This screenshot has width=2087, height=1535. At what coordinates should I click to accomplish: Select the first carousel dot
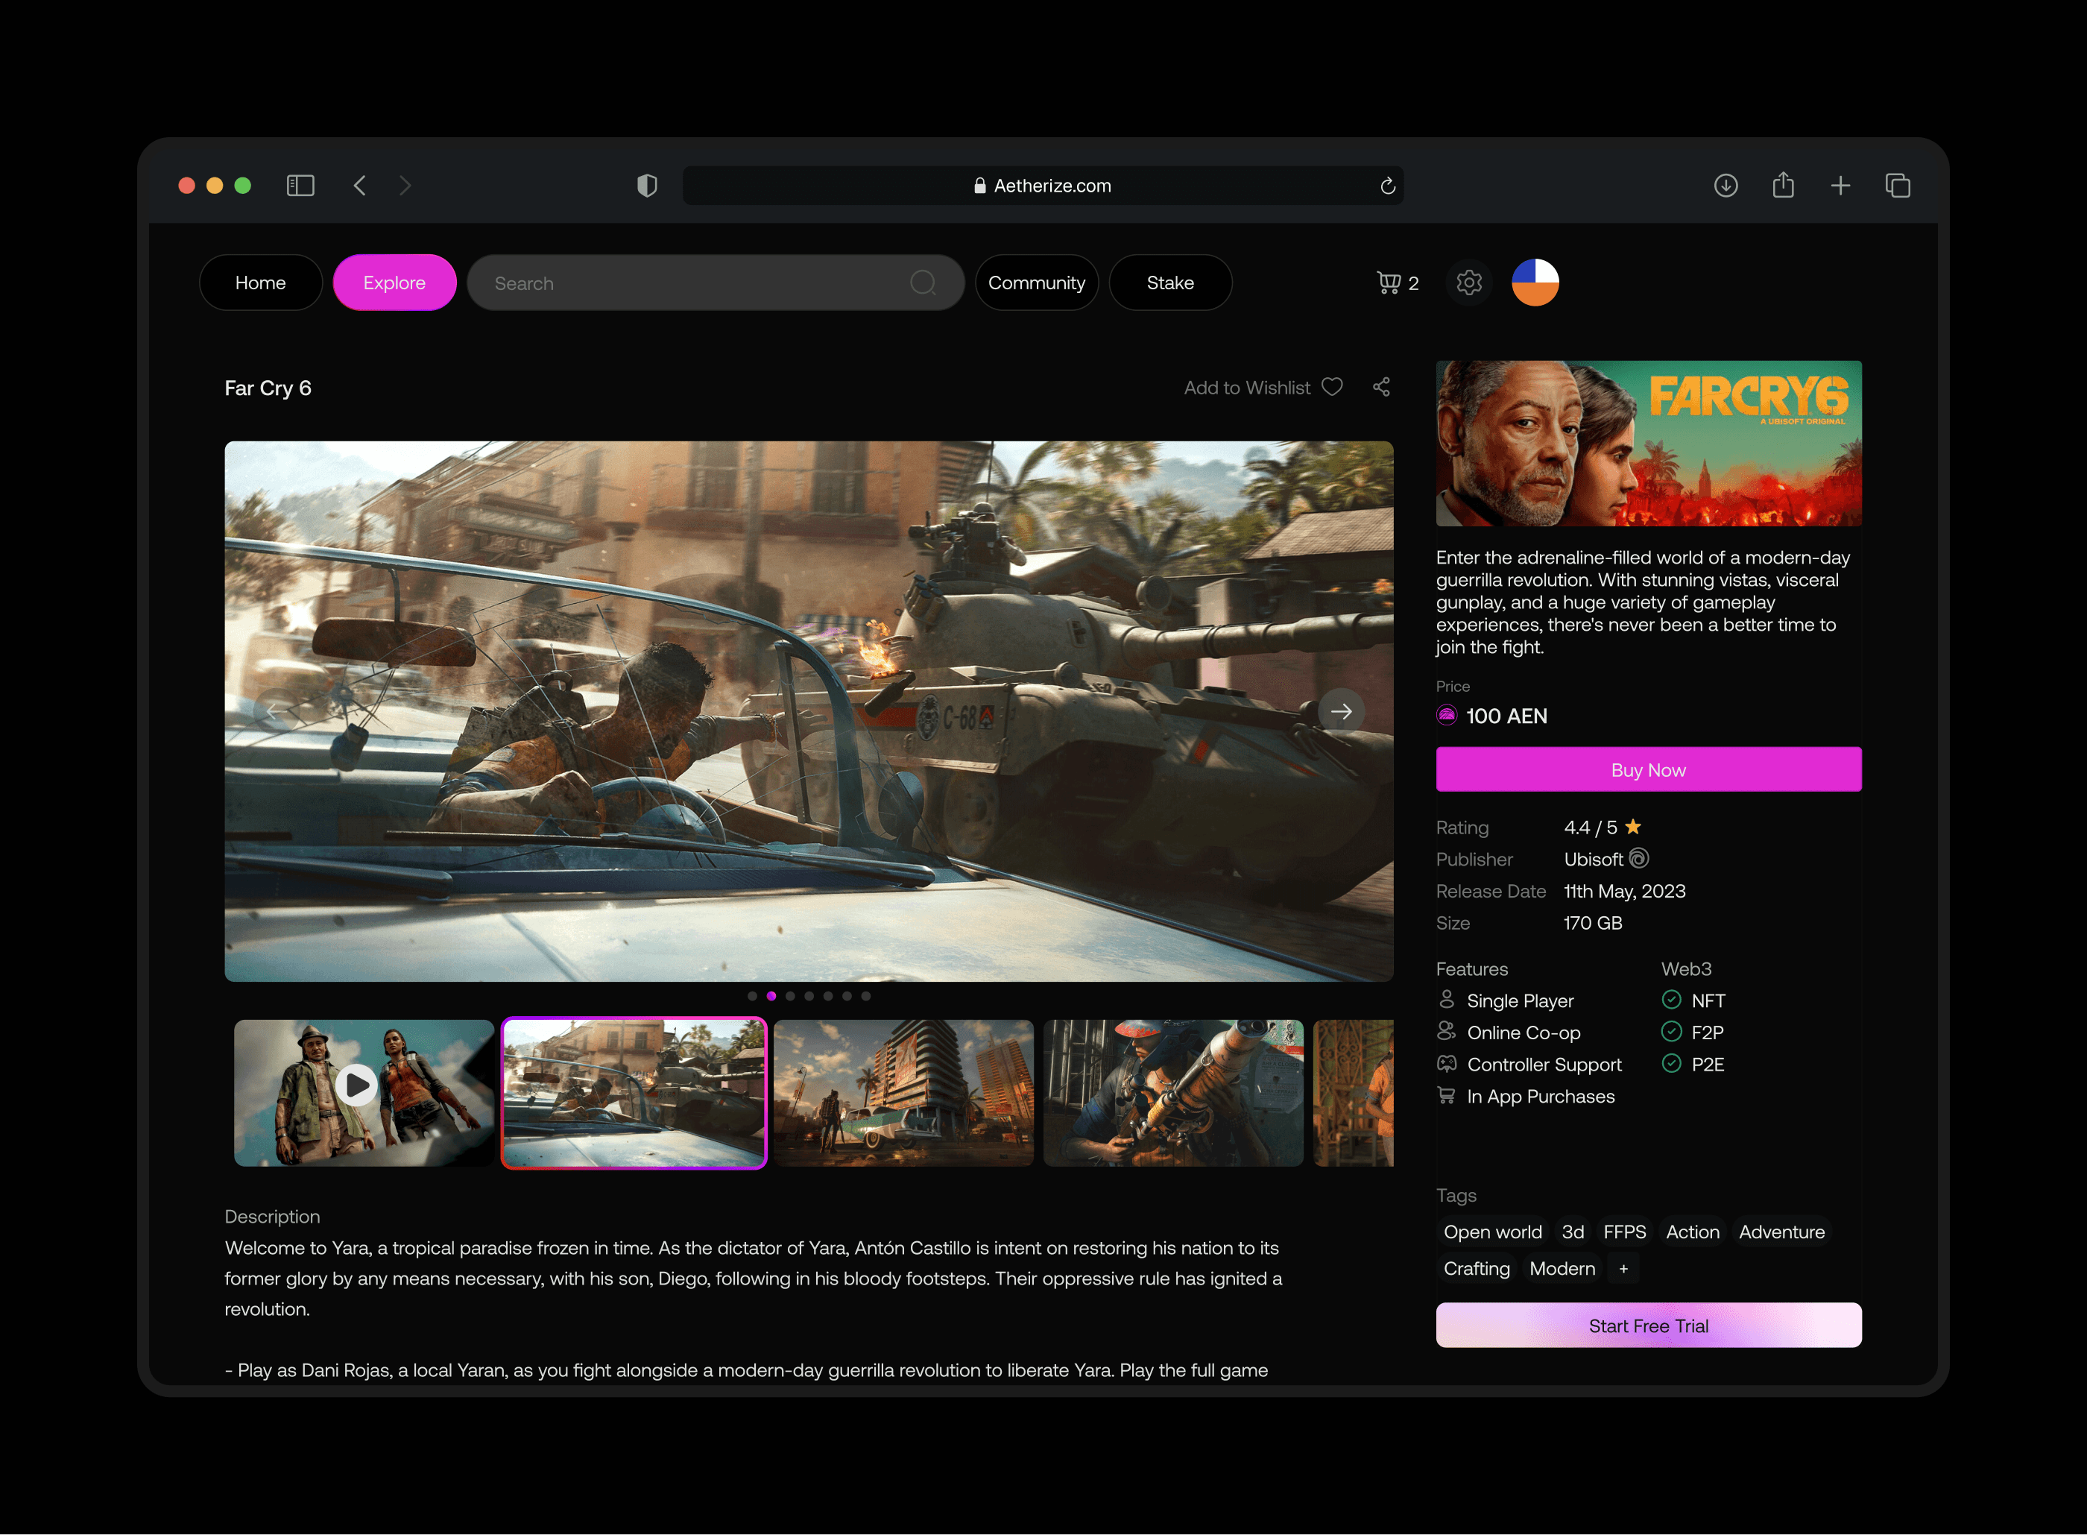pos(752,996)
